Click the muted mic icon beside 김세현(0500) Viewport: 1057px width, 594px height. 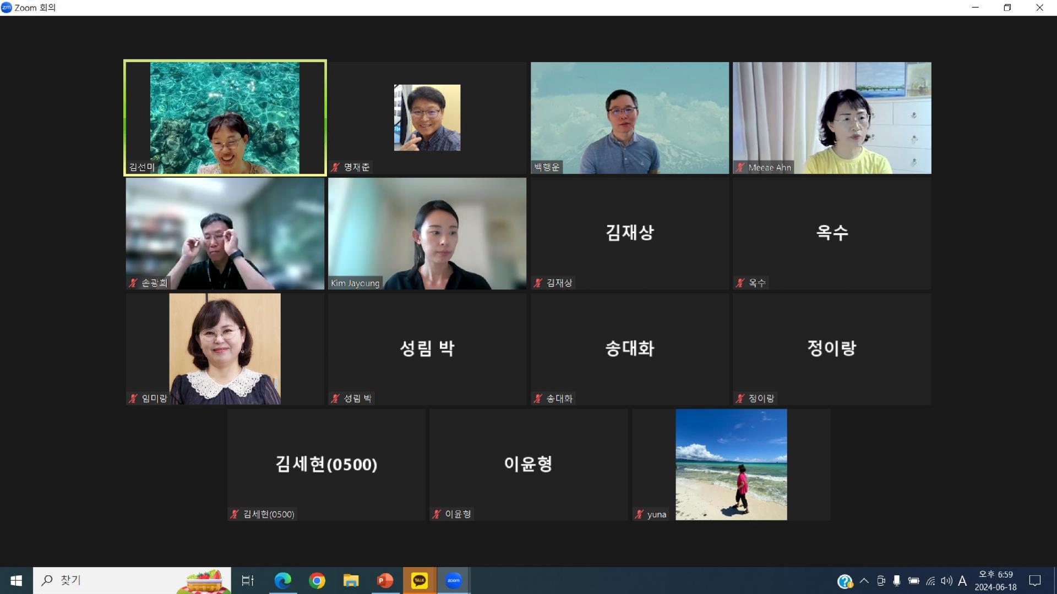pyautogui.click(x=235, y=514)
